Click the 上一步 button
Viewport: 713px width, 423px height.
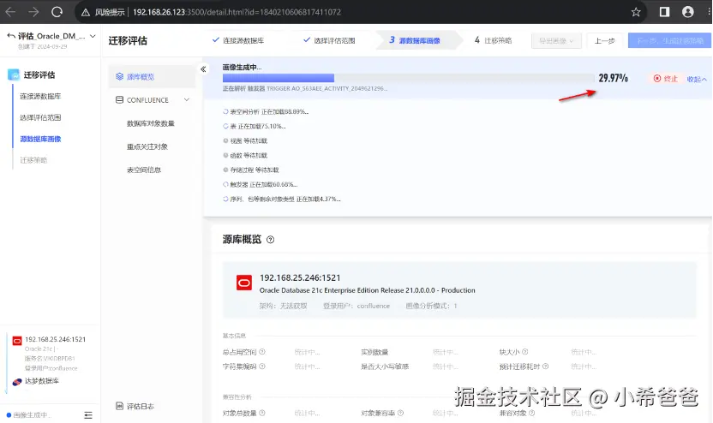(x=604, y=41)
